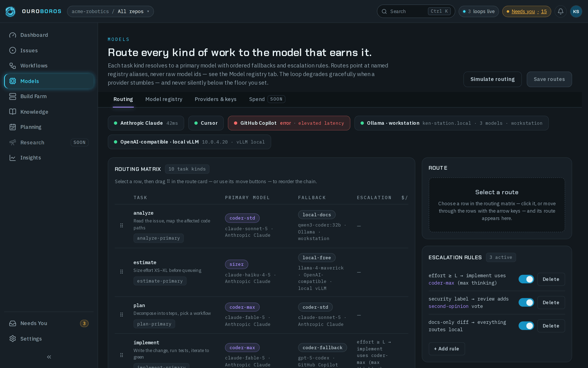Open the acme-robotics All repos dropdown
The height and width of the screenshot is (368, 588).
coord(110,11)
